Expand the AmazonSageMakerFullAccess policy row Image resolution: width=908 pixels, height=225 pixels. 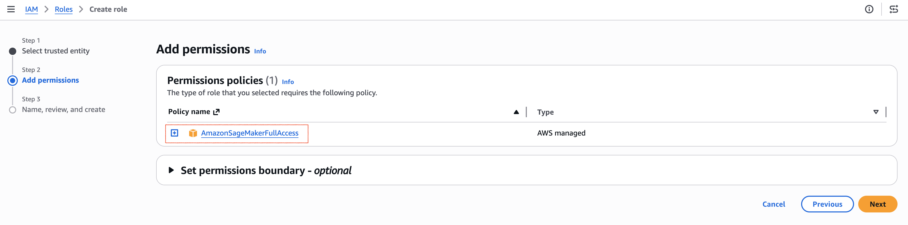click(174, 133)
